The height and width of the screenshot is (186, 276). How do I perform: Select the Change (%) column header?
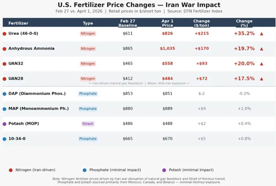point(244,23)
